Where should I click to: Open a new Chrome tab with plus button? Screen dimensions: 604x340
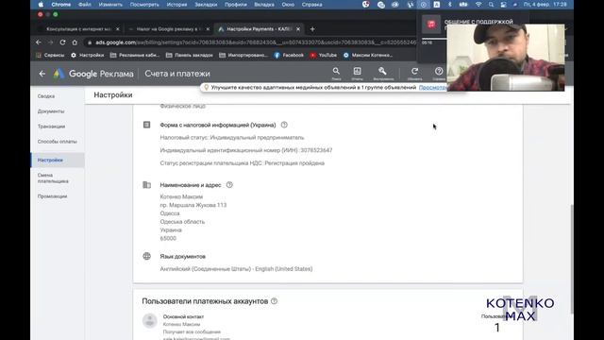312,29
